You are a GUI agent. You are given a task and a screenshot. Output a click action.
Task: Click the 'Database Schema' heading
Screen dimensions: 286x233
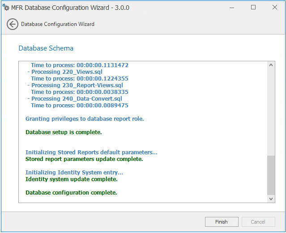pos(46,48)
